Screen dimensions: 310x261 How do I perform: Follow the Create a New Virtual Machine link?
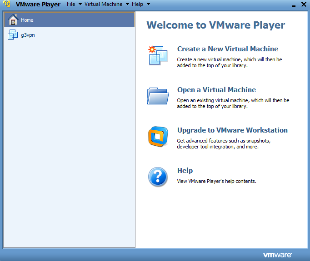(227, 49)
